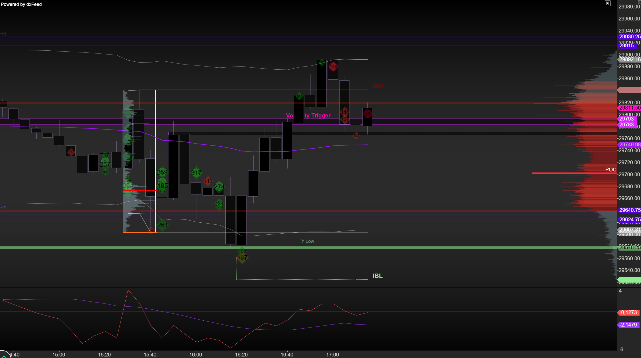
Task: Select the green 317 volume diamond marker
Action: pos(196,173)
